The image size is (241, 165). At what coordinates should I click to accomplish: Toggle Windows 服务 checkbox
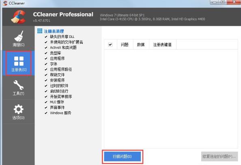[x=46, y=113]
